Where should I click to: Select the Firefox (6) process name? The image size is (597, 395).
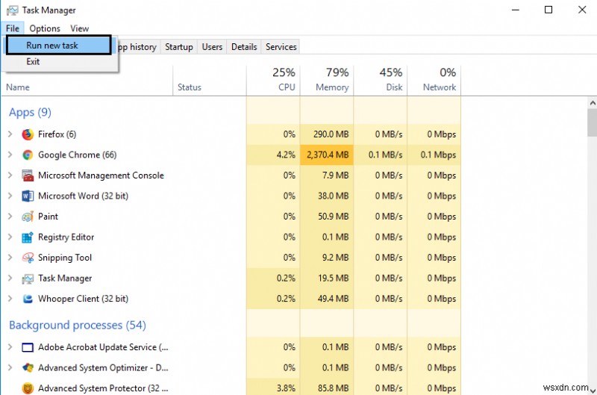[x=57, y=134]
